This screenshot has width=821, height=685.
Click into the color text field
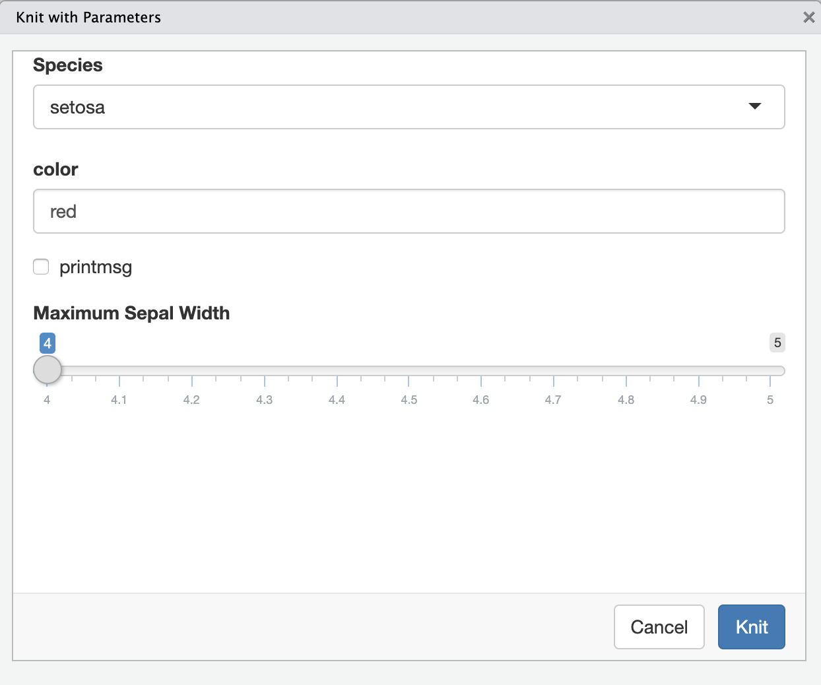click(409, 211)
